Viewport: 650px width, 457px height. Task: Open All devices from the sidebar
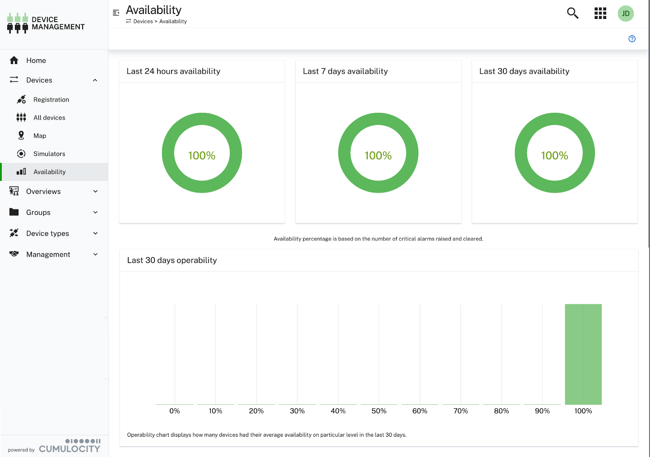pos(49,117)
